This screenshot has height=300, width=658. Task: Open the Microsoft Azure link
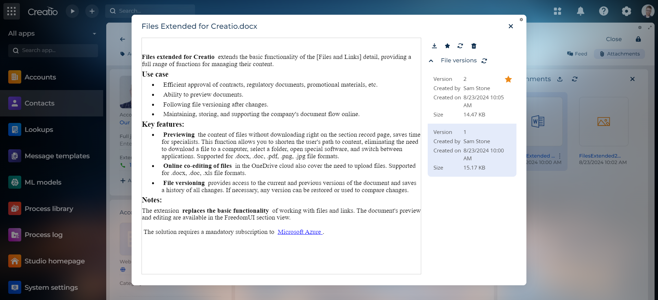[299, 232]
